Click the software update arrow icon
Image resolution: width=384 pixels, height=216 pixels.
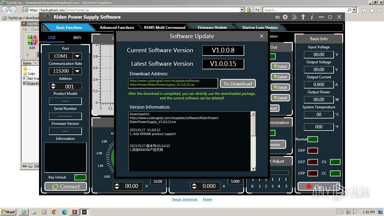click(303, 17)
